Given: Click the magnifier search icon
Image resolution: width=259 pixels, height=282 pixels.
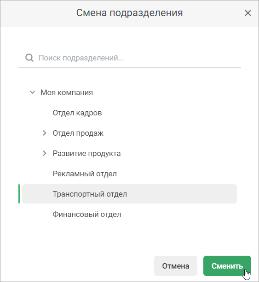Looking at the screenshot, I should coord(29,58).
